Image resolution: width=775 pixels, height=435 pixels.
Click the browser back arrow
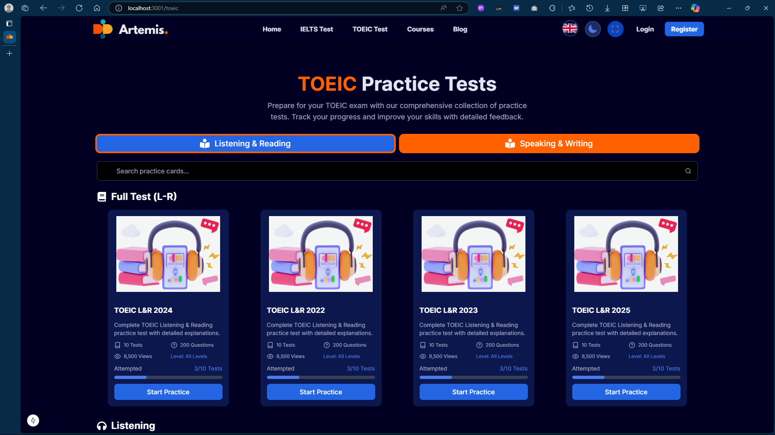click(x=44, y=8)
